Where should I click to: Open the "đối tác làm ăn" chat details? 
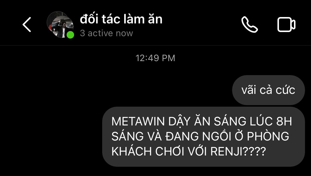click(x=121, y=19)
